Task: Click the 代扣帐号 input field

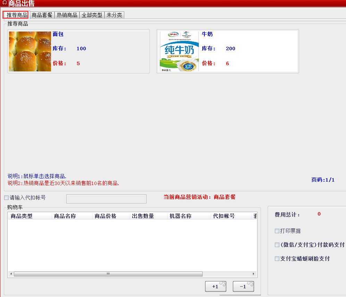Action: tap(106, 199)
